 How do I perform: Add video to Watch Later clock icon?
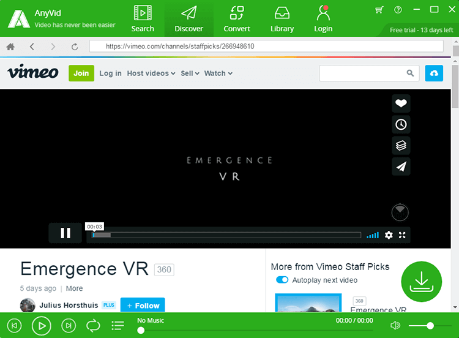pyautogui.click(x=401, y=124)
